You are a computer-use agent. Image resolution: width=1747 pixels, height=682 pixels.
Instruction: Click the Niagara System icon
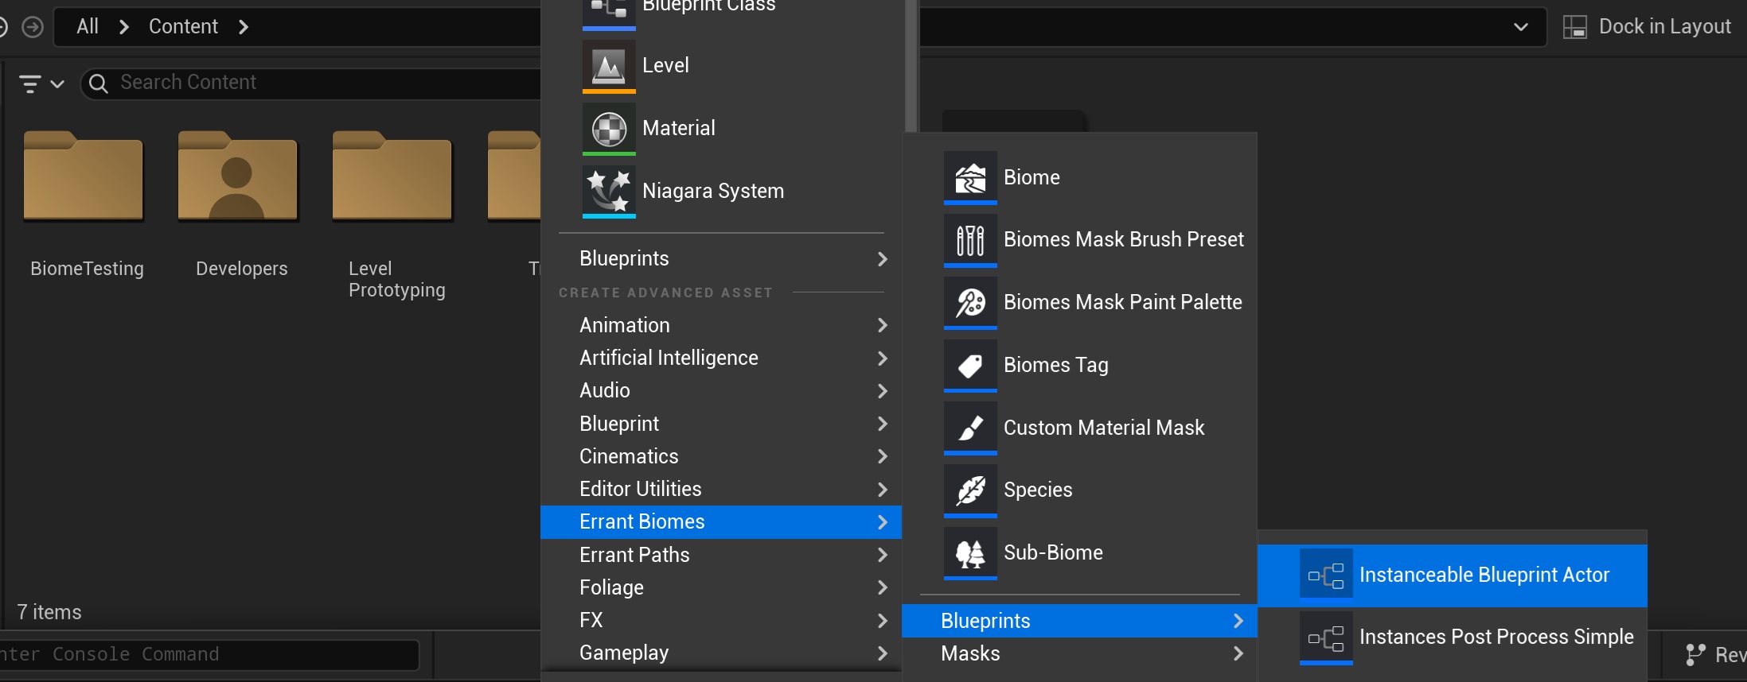pyautogui.click(x=609, y=191)
